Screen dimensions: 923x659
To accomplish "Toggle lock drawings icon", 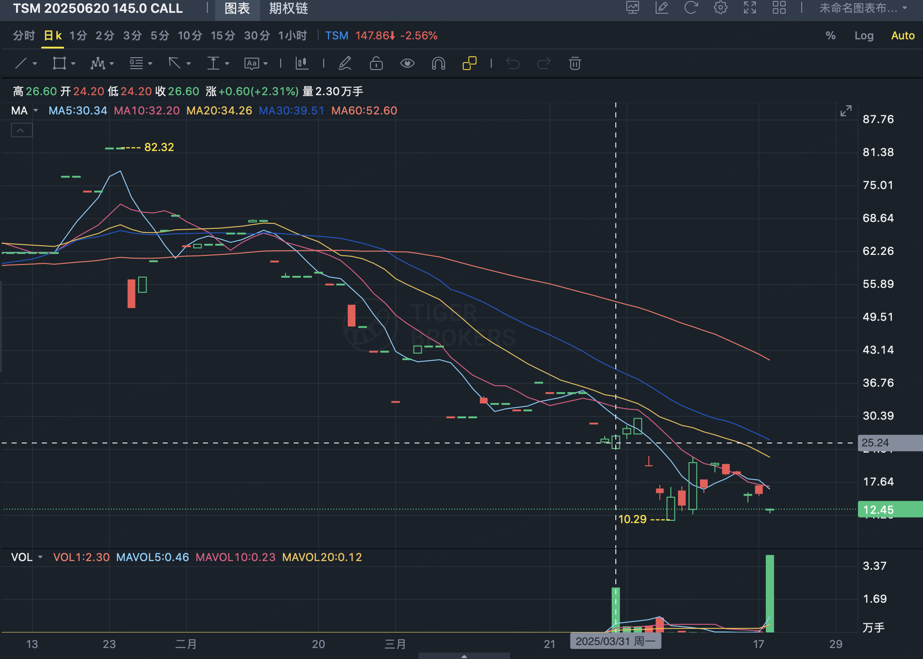I will click(376, 63).
